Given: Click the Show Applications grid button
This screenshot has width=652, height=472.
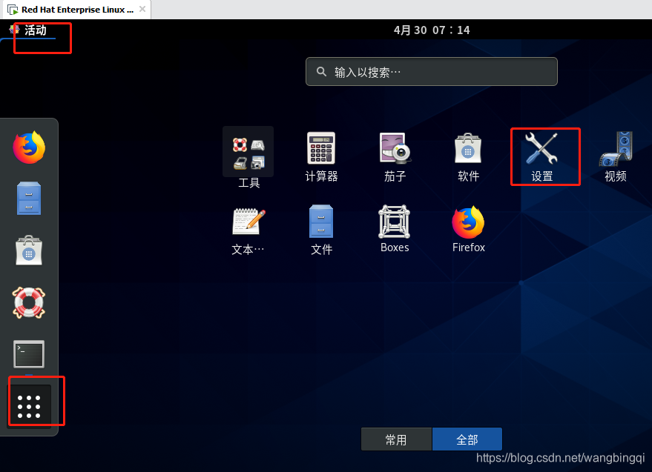Looking at the screenshot, I should click(29, 406).
